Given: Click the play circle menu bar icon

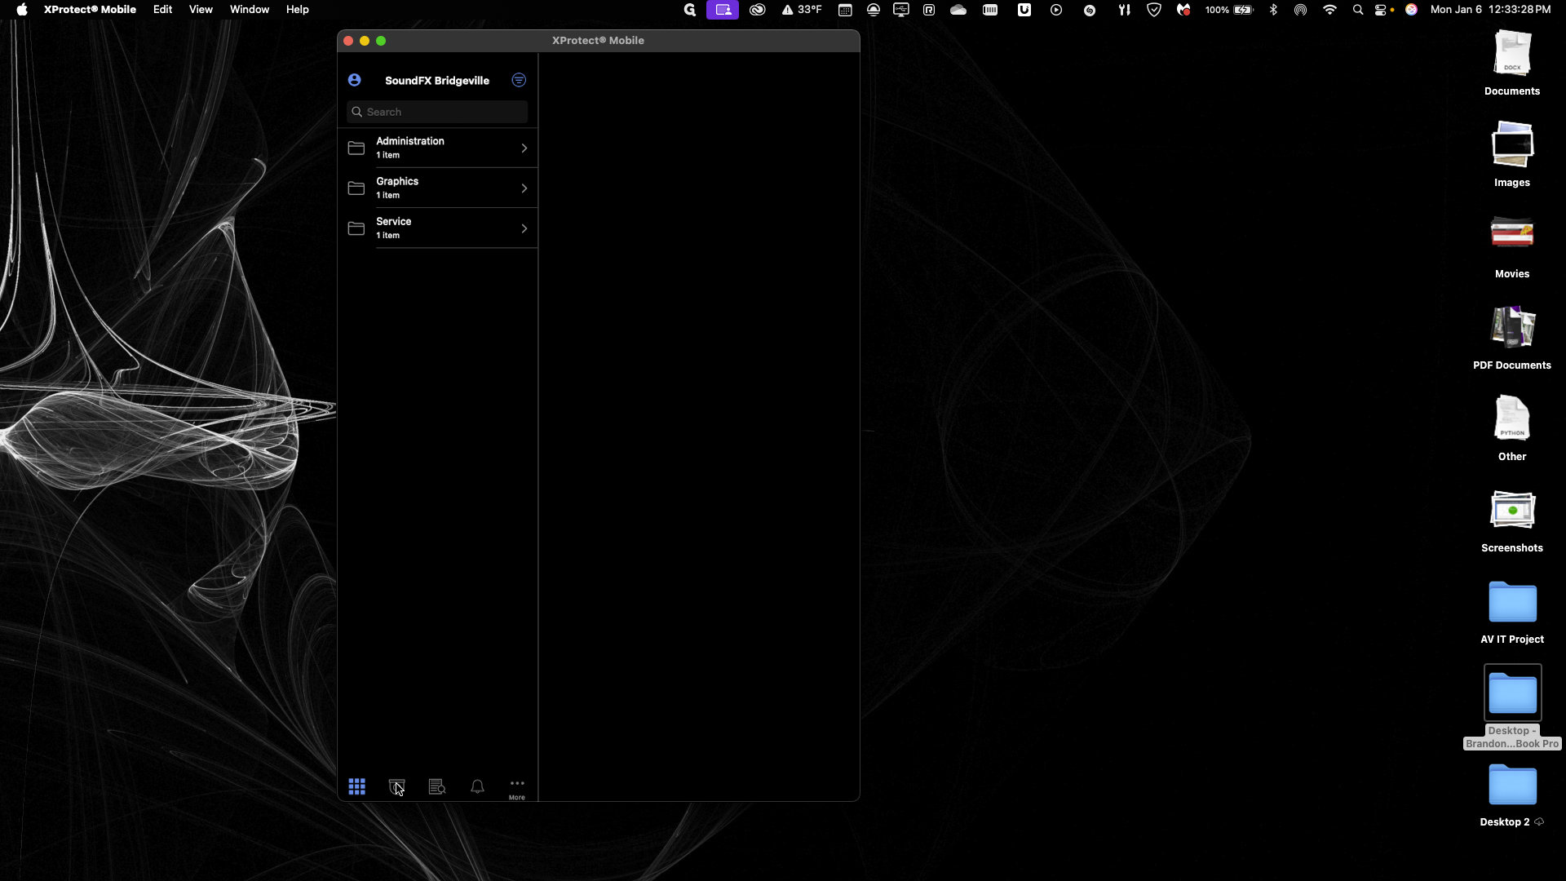Looking at the screenshot, I should (x=1056, y=10).
